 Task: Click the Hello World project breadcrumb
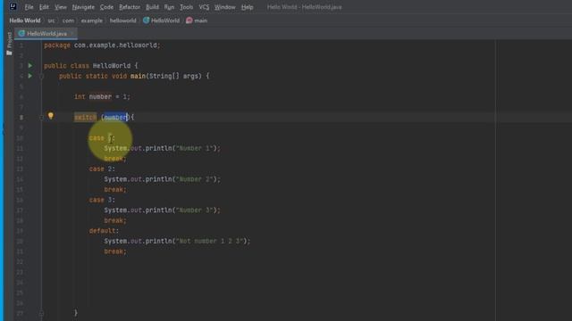(x=25, y=21)
